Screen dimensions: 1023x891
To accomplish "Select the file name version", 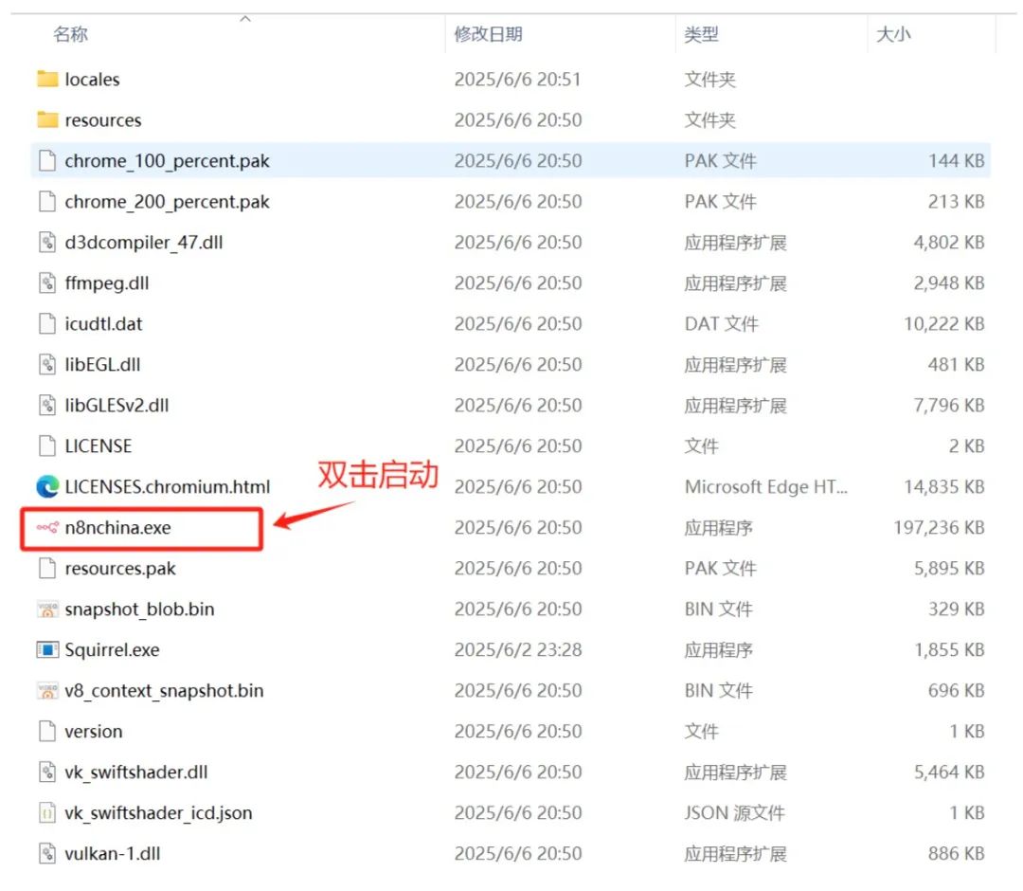I will [93, 731].
